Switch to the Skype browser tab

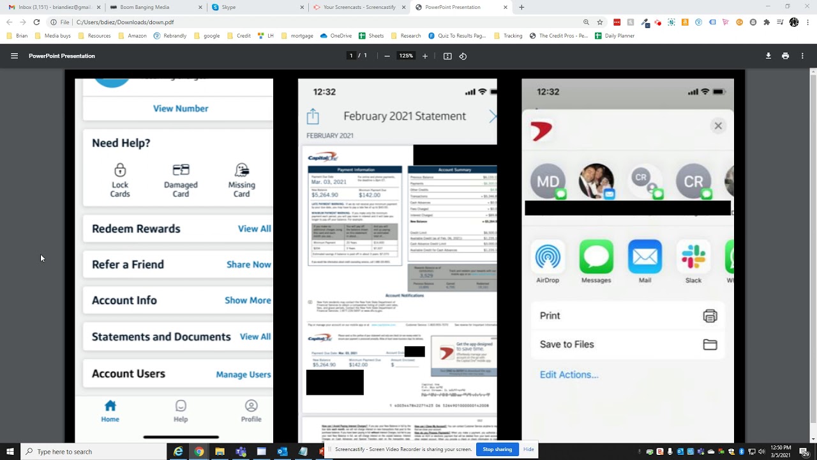(x=255, y=7)
